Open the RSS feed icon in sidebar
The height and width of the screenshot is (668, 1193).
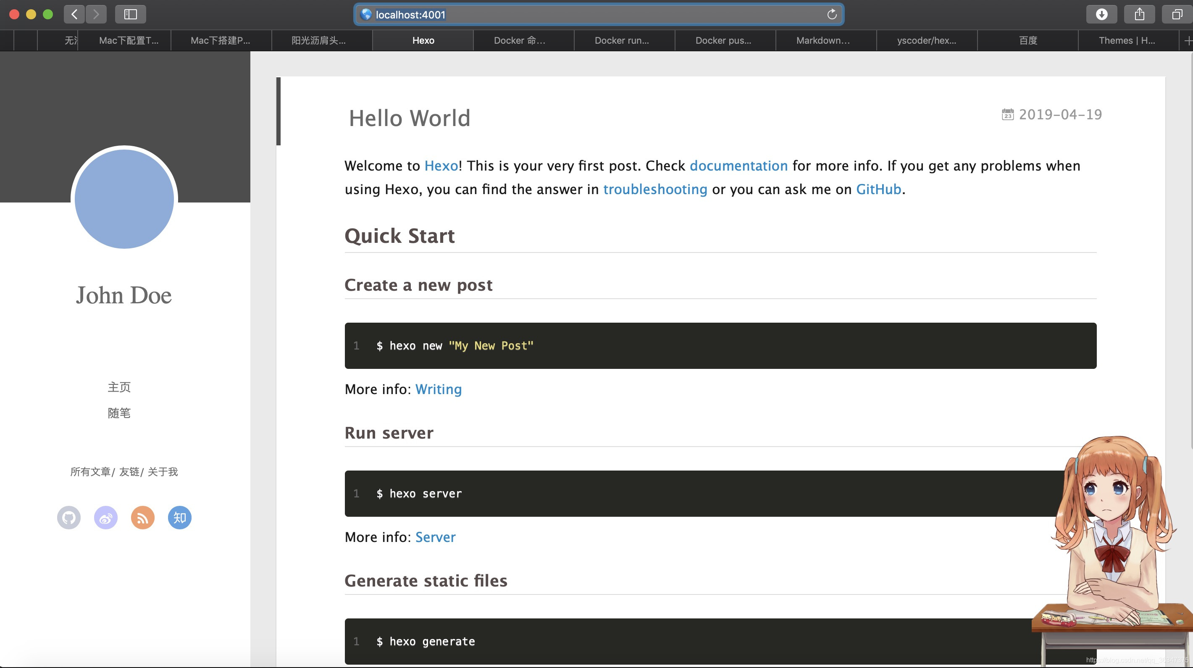tap(143, 518)
